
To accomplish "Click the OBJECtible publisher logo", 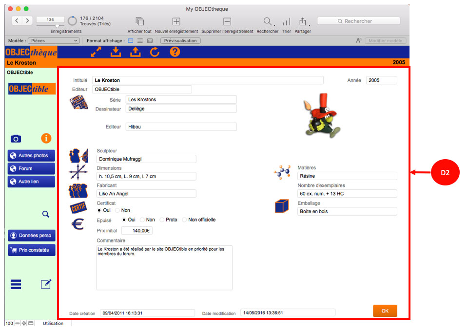I will (x=32, y=89).
